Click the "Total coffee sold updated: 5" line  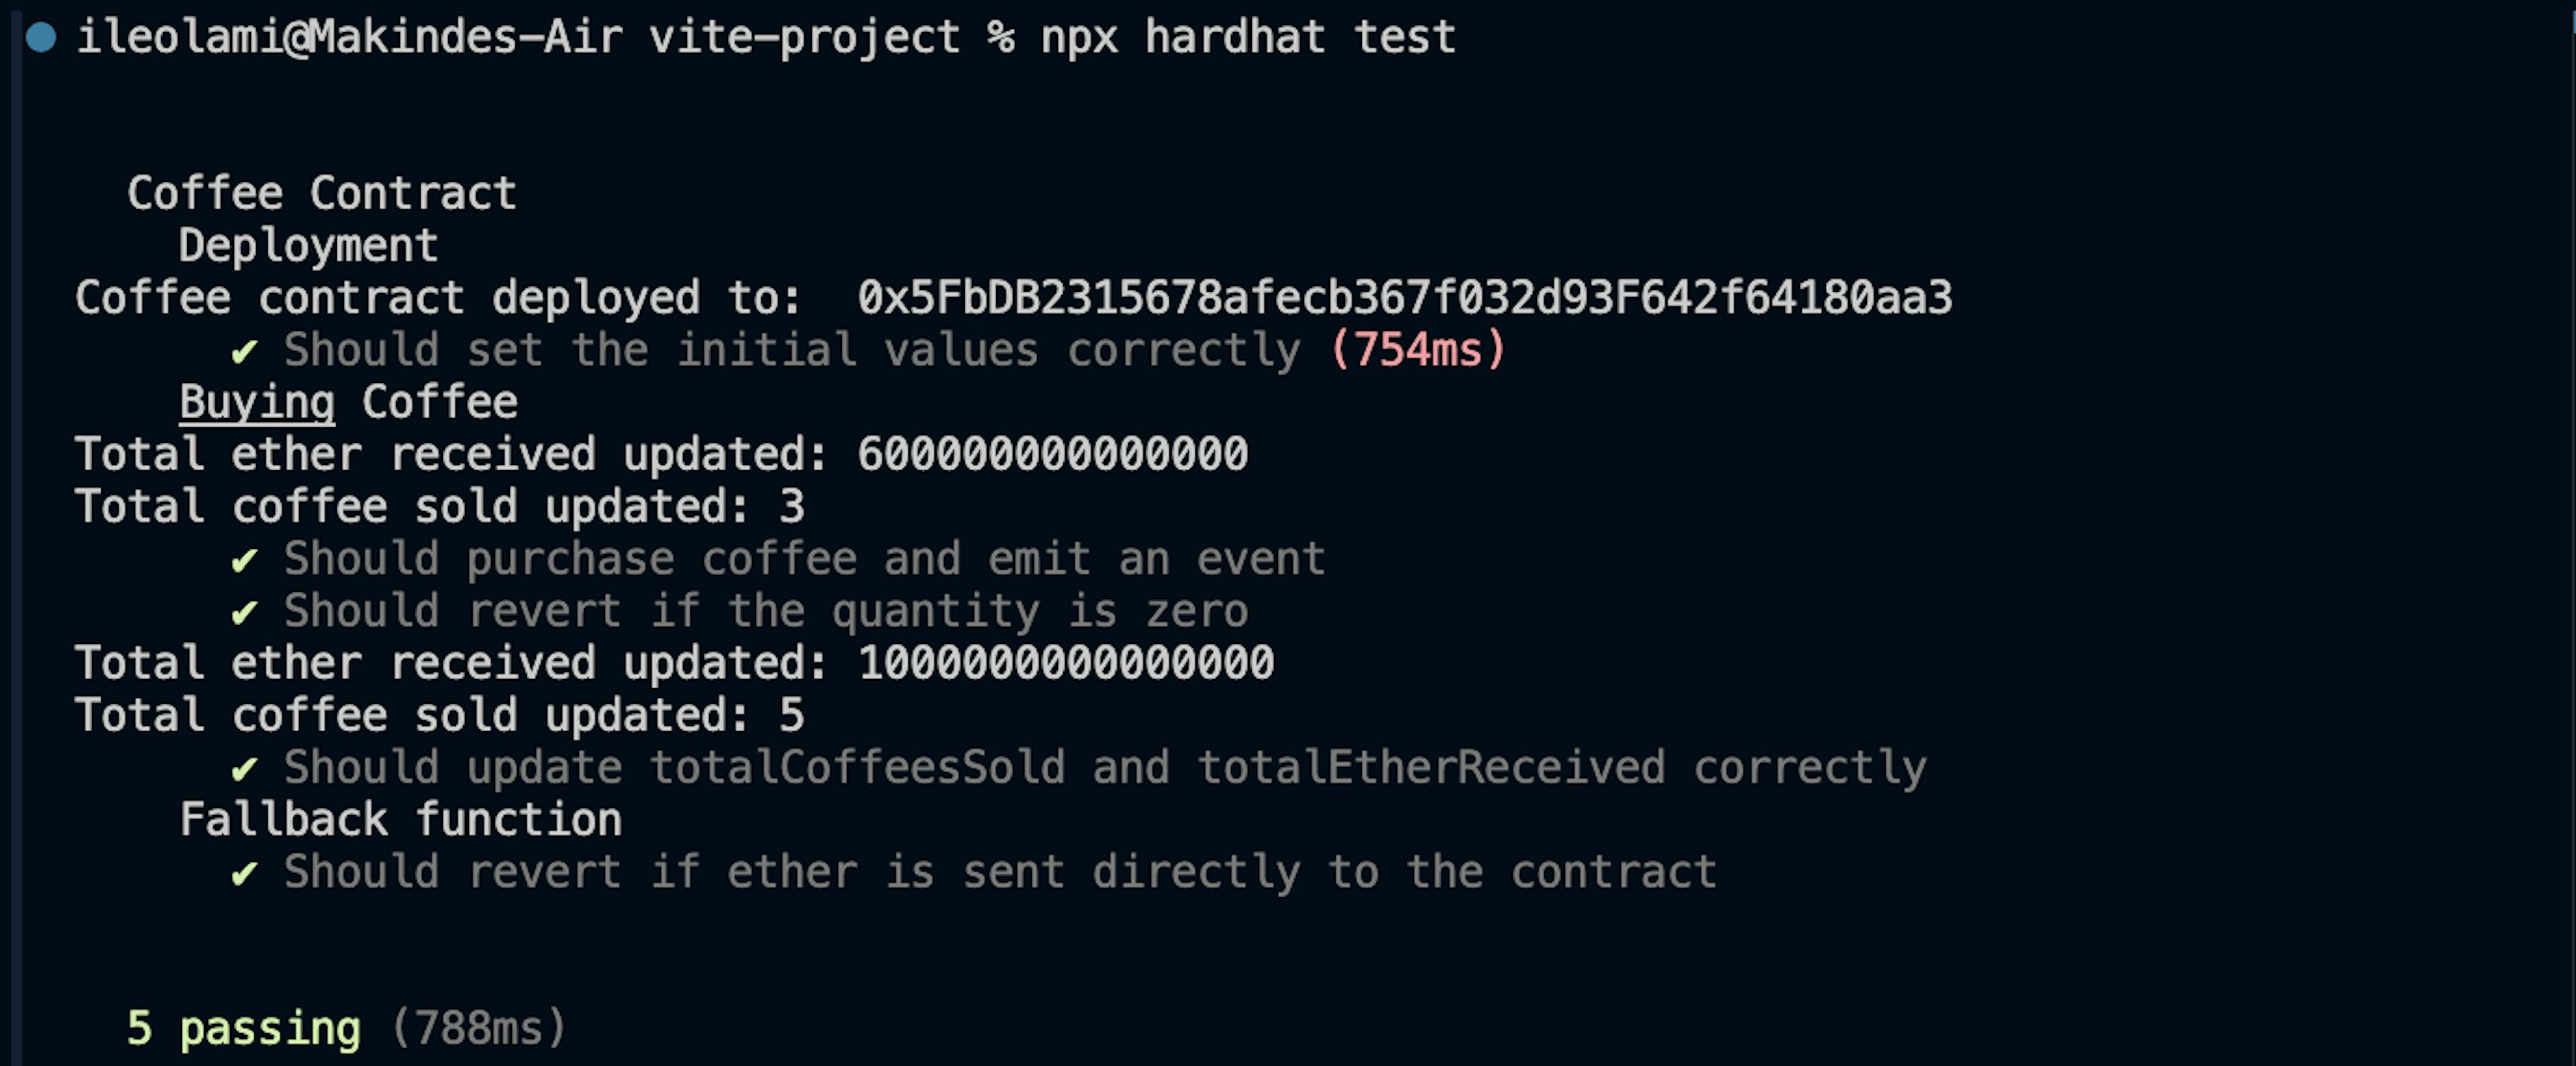440,716
